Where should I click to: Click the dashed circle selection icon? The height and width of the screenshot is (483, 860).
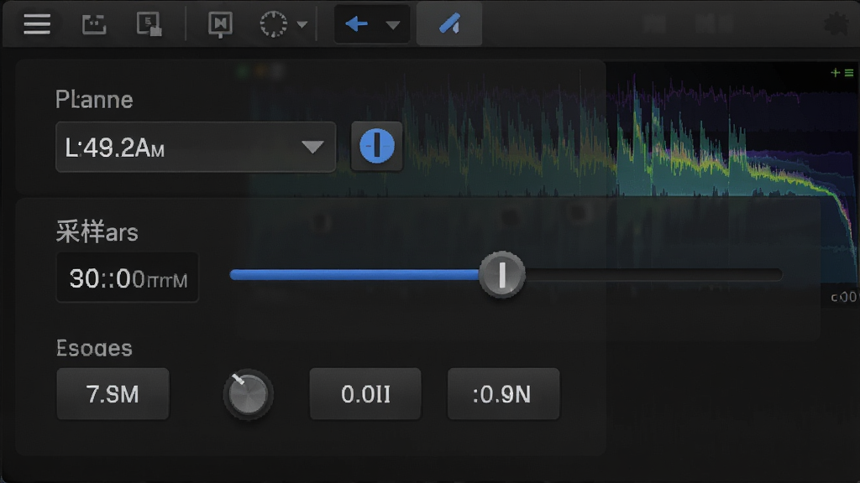pos(273,24)
